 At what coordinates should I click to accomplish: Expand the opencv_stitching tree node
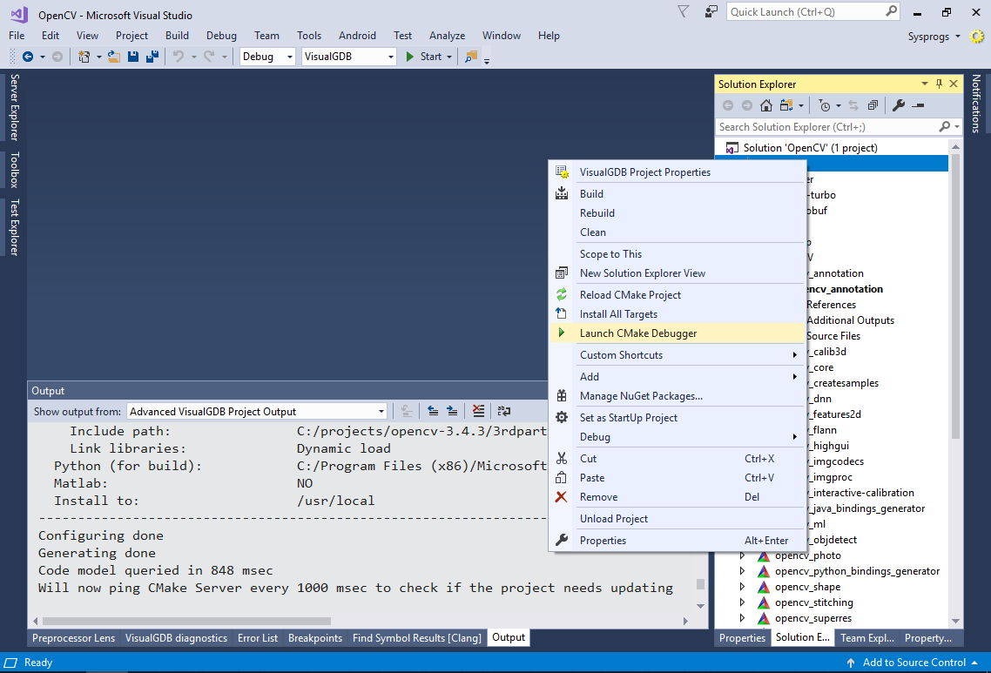pyautogui.click(x=742, y=602)
